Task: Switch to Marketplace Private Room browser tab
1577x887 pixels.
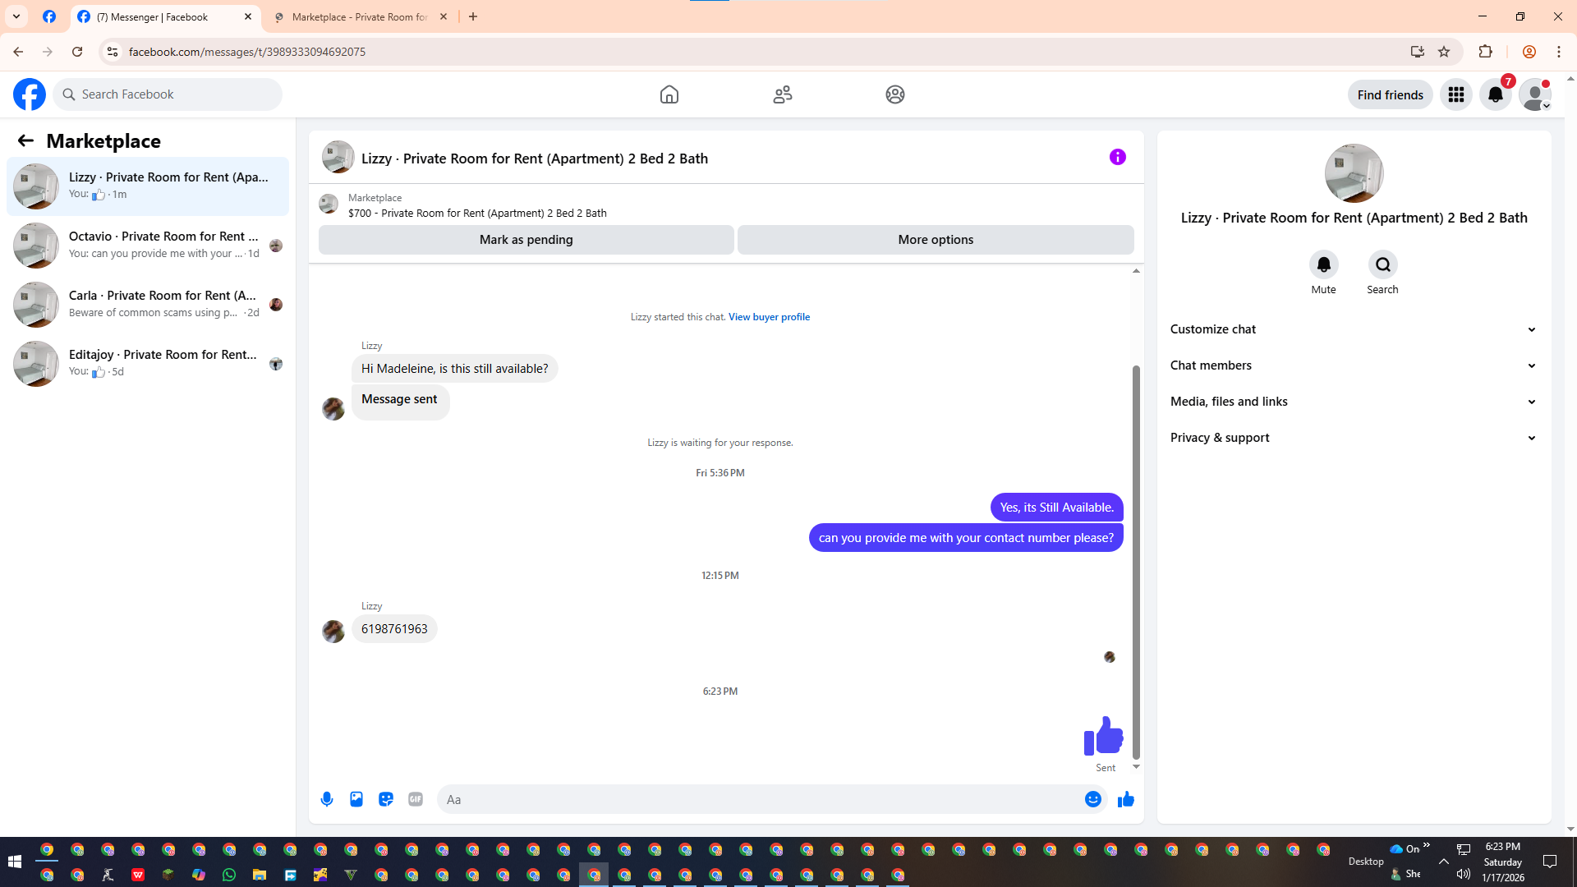Action: 359,16
